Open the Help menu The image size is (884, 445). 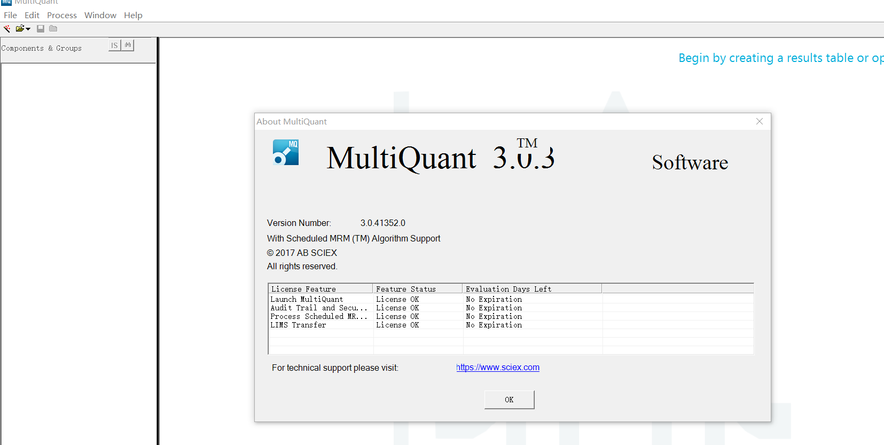133,15
